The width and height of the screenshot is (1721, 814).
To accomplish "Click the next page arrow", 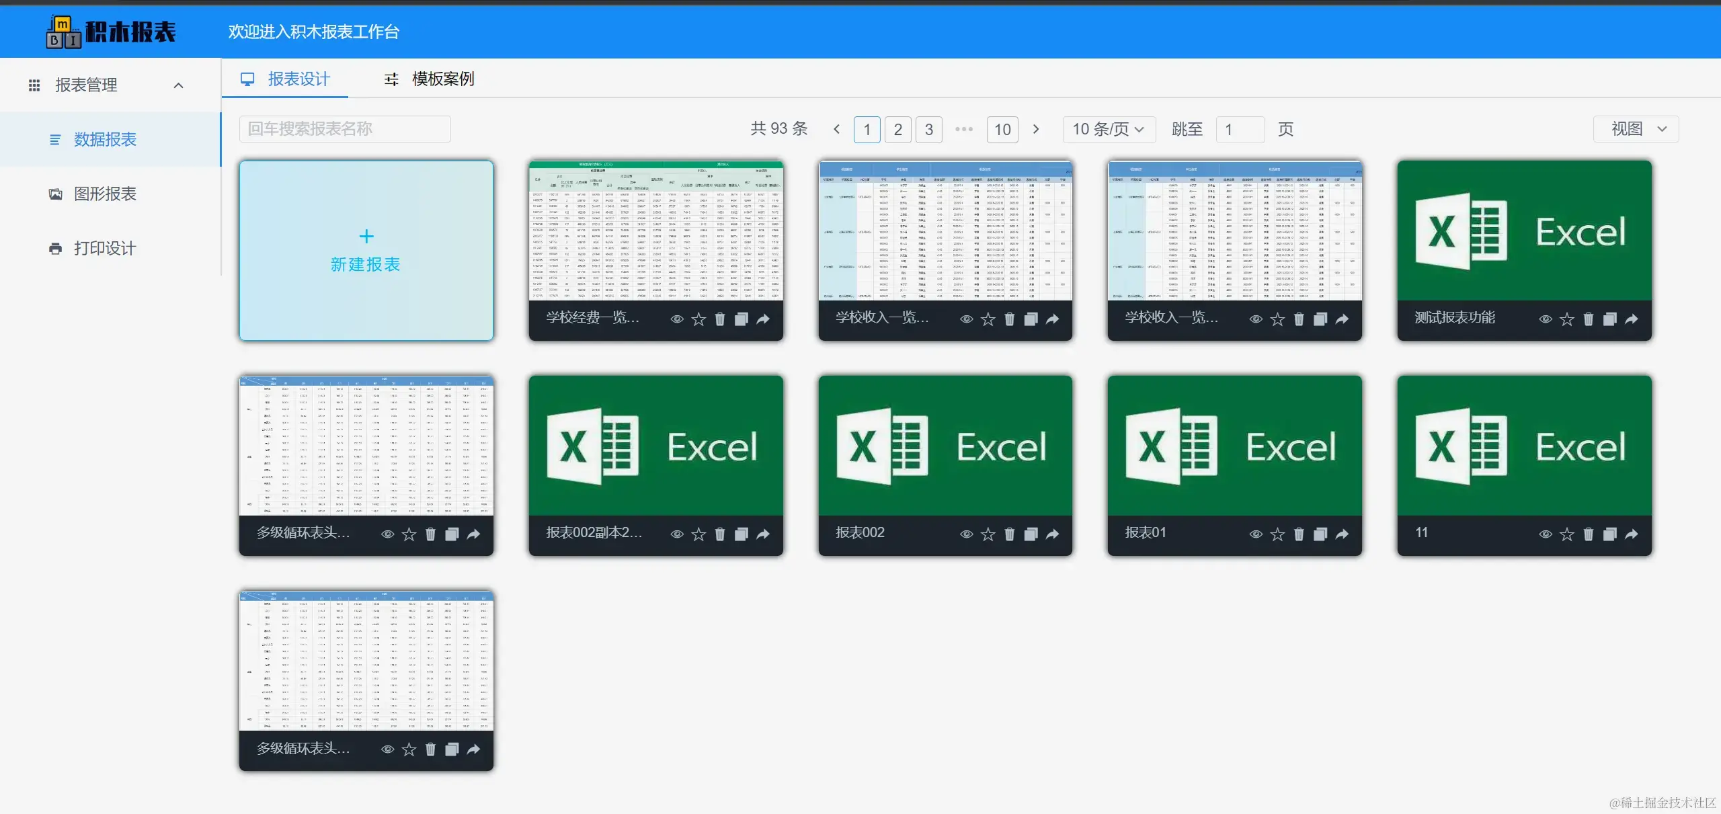I will point(1036,129).
